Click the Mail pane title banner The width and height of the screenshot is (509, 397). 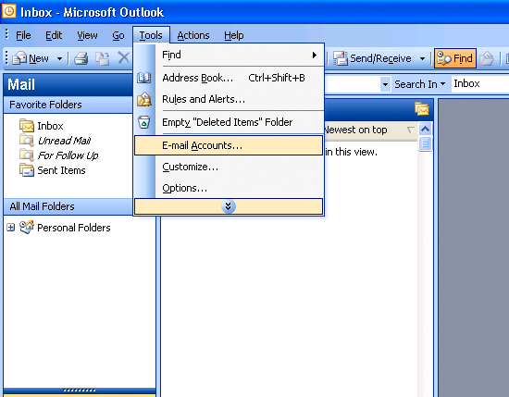[68, 84]
